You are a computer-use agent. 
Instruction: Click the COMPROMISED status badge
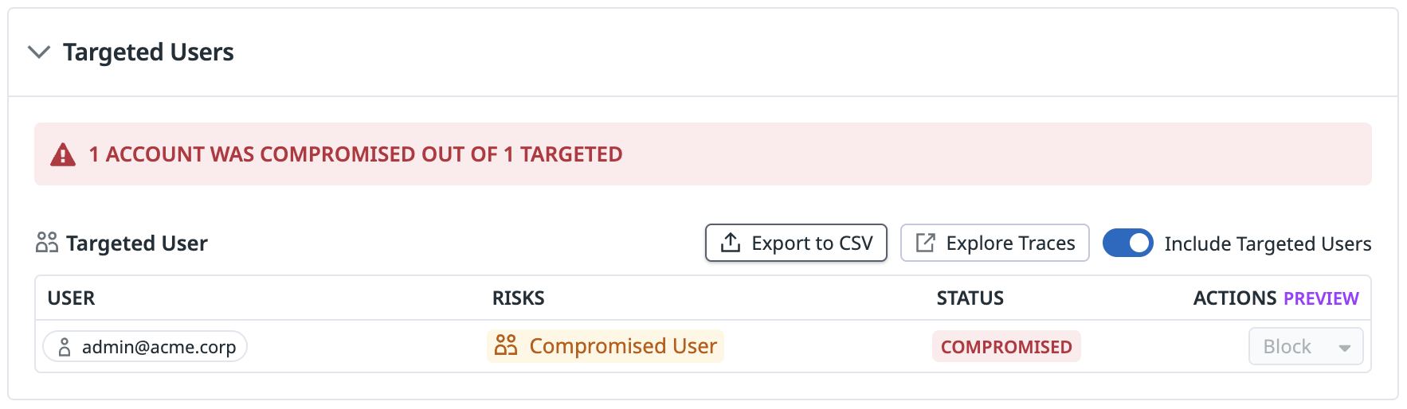click(1005, 347)
